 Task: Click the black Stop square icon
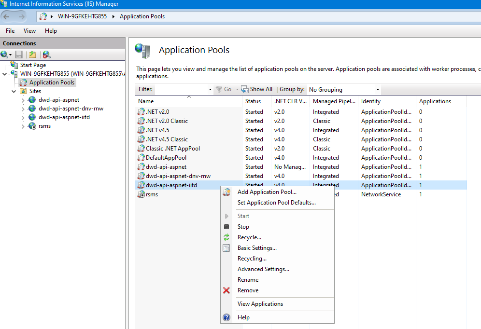click(226, 227)
